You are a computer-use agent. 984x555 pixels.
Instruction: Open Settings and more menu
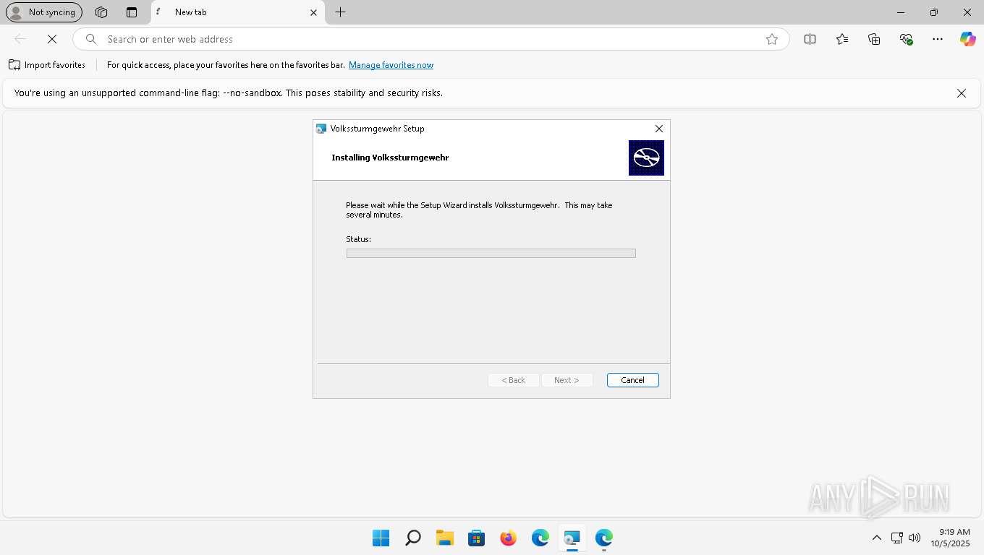[x=938, y=39]
